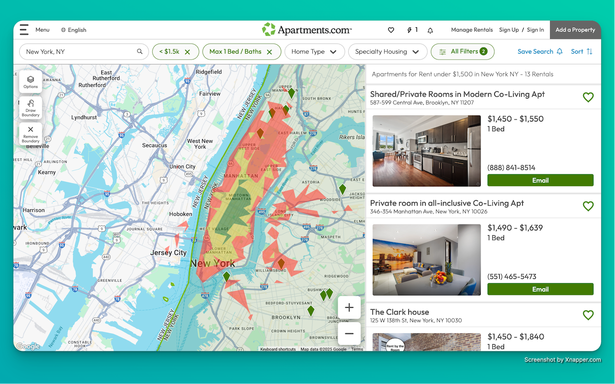Click the Manage Rentals menu item
This screenshot has width=615, height=384.
[472, 30]
